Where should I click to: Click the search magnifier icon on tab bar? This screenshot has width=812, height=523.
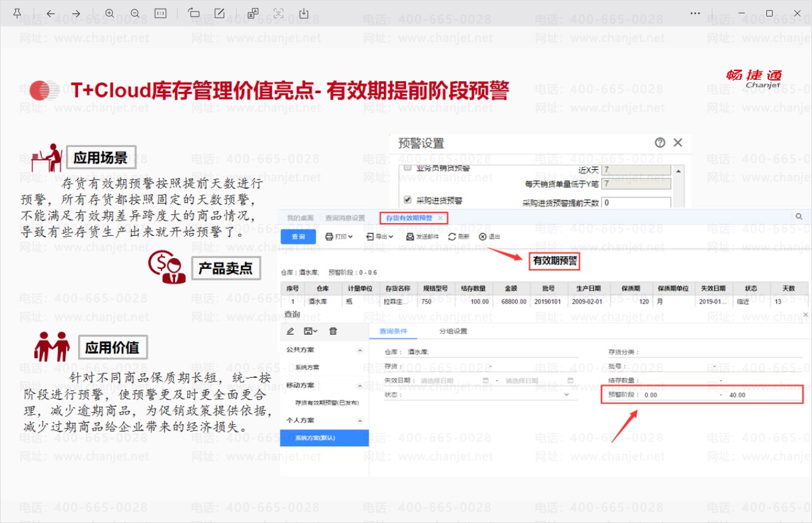pos(799,217)
